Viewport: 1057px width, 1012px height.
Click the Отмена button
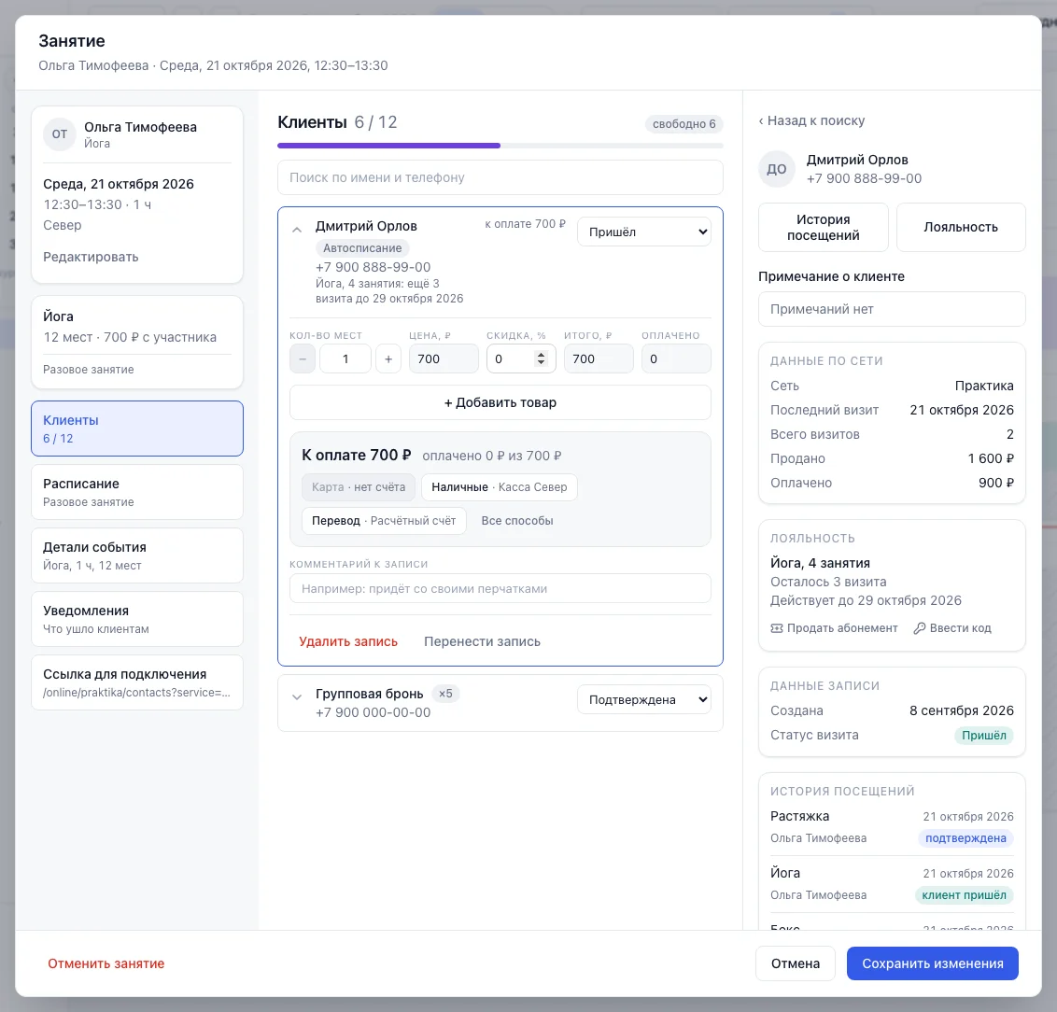[x=796, y=964]
